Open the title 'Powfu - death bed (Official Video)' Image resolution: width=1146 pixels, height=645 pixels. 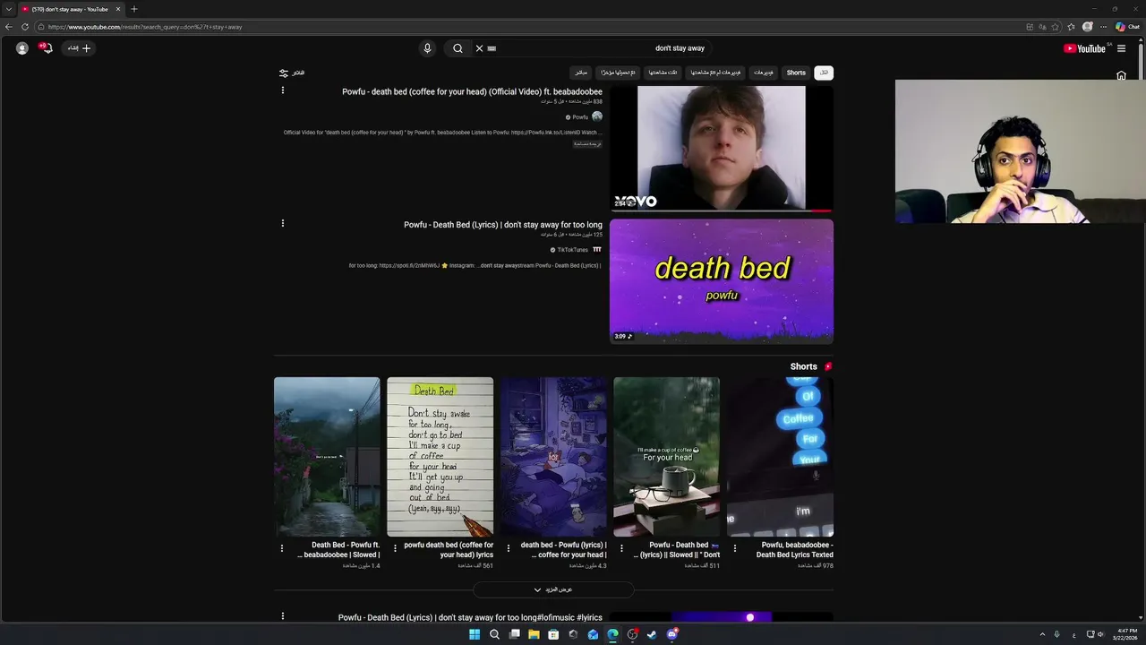pyautogui.click(x=472, y=91)
